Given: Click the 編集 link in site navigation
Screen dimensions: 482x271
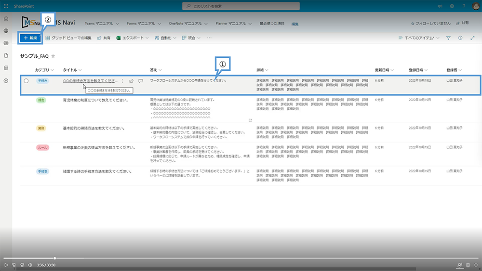Looking at the screenshot, I should (x=295, y=24).
